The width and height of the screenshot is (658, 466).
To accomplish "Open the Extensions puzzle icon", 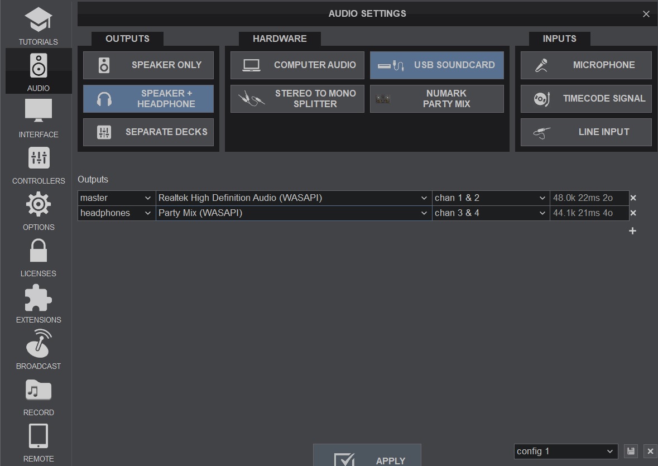I will pyautogui.click(x=38, y=297).
